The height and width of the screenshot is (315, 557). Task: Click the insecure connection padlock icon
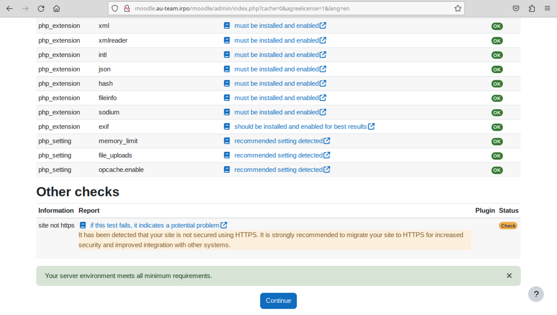click(127, 9)
